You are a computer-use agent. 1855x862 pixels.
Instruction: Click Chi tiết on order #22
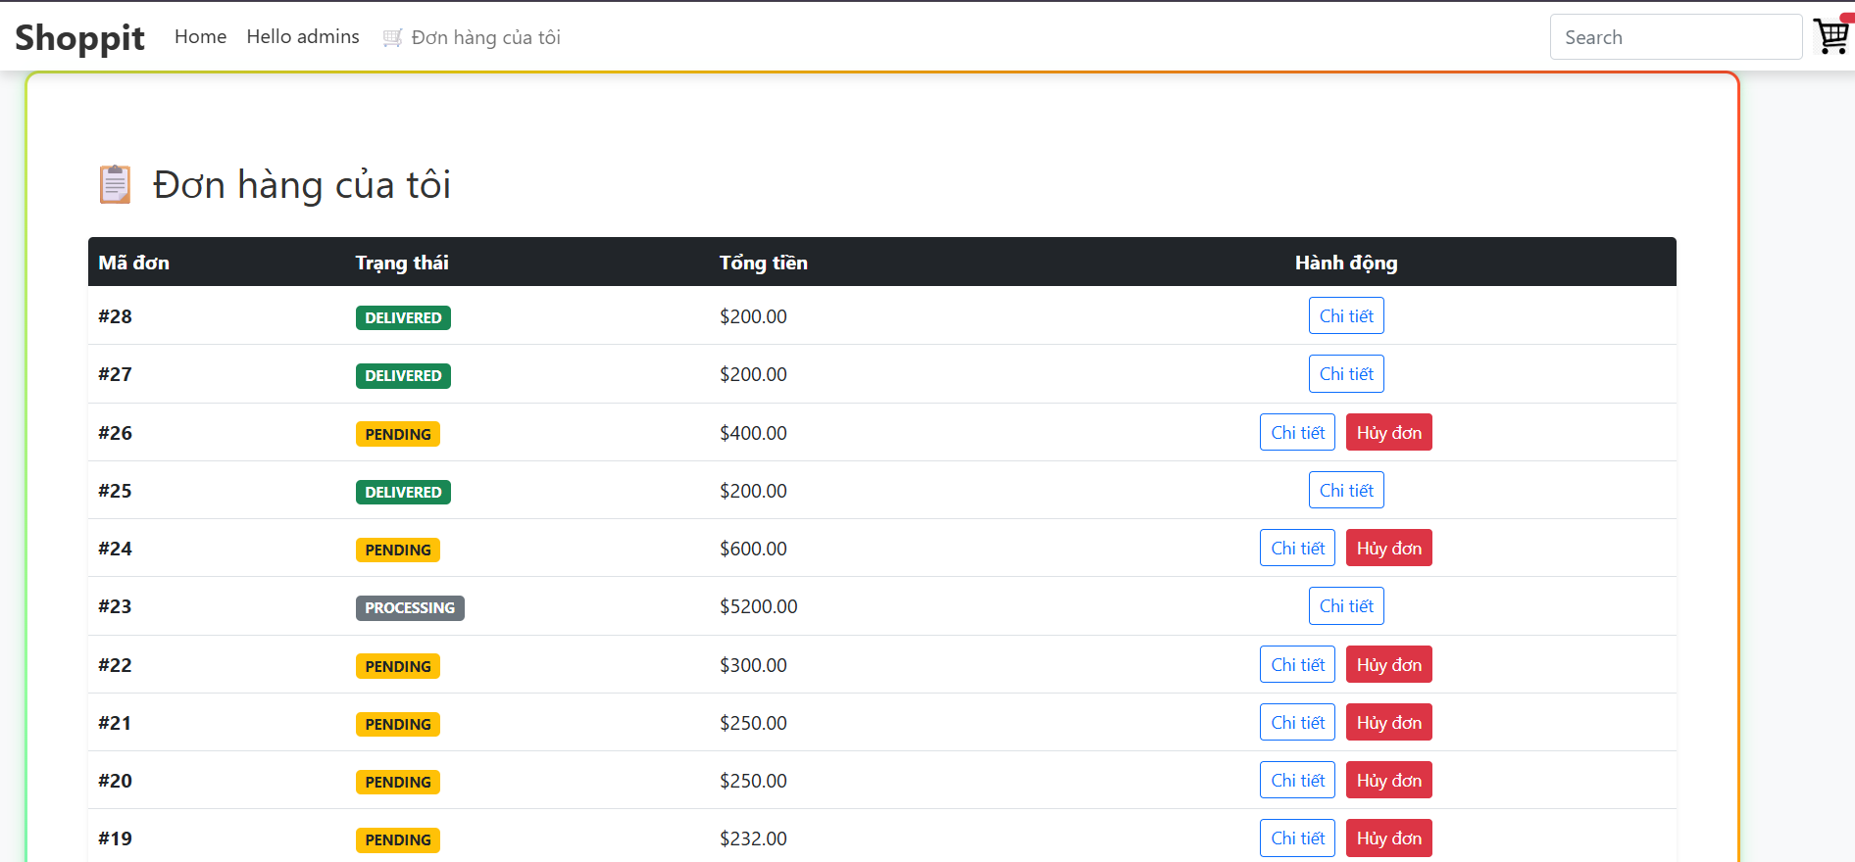click(x=1297, y=665)
